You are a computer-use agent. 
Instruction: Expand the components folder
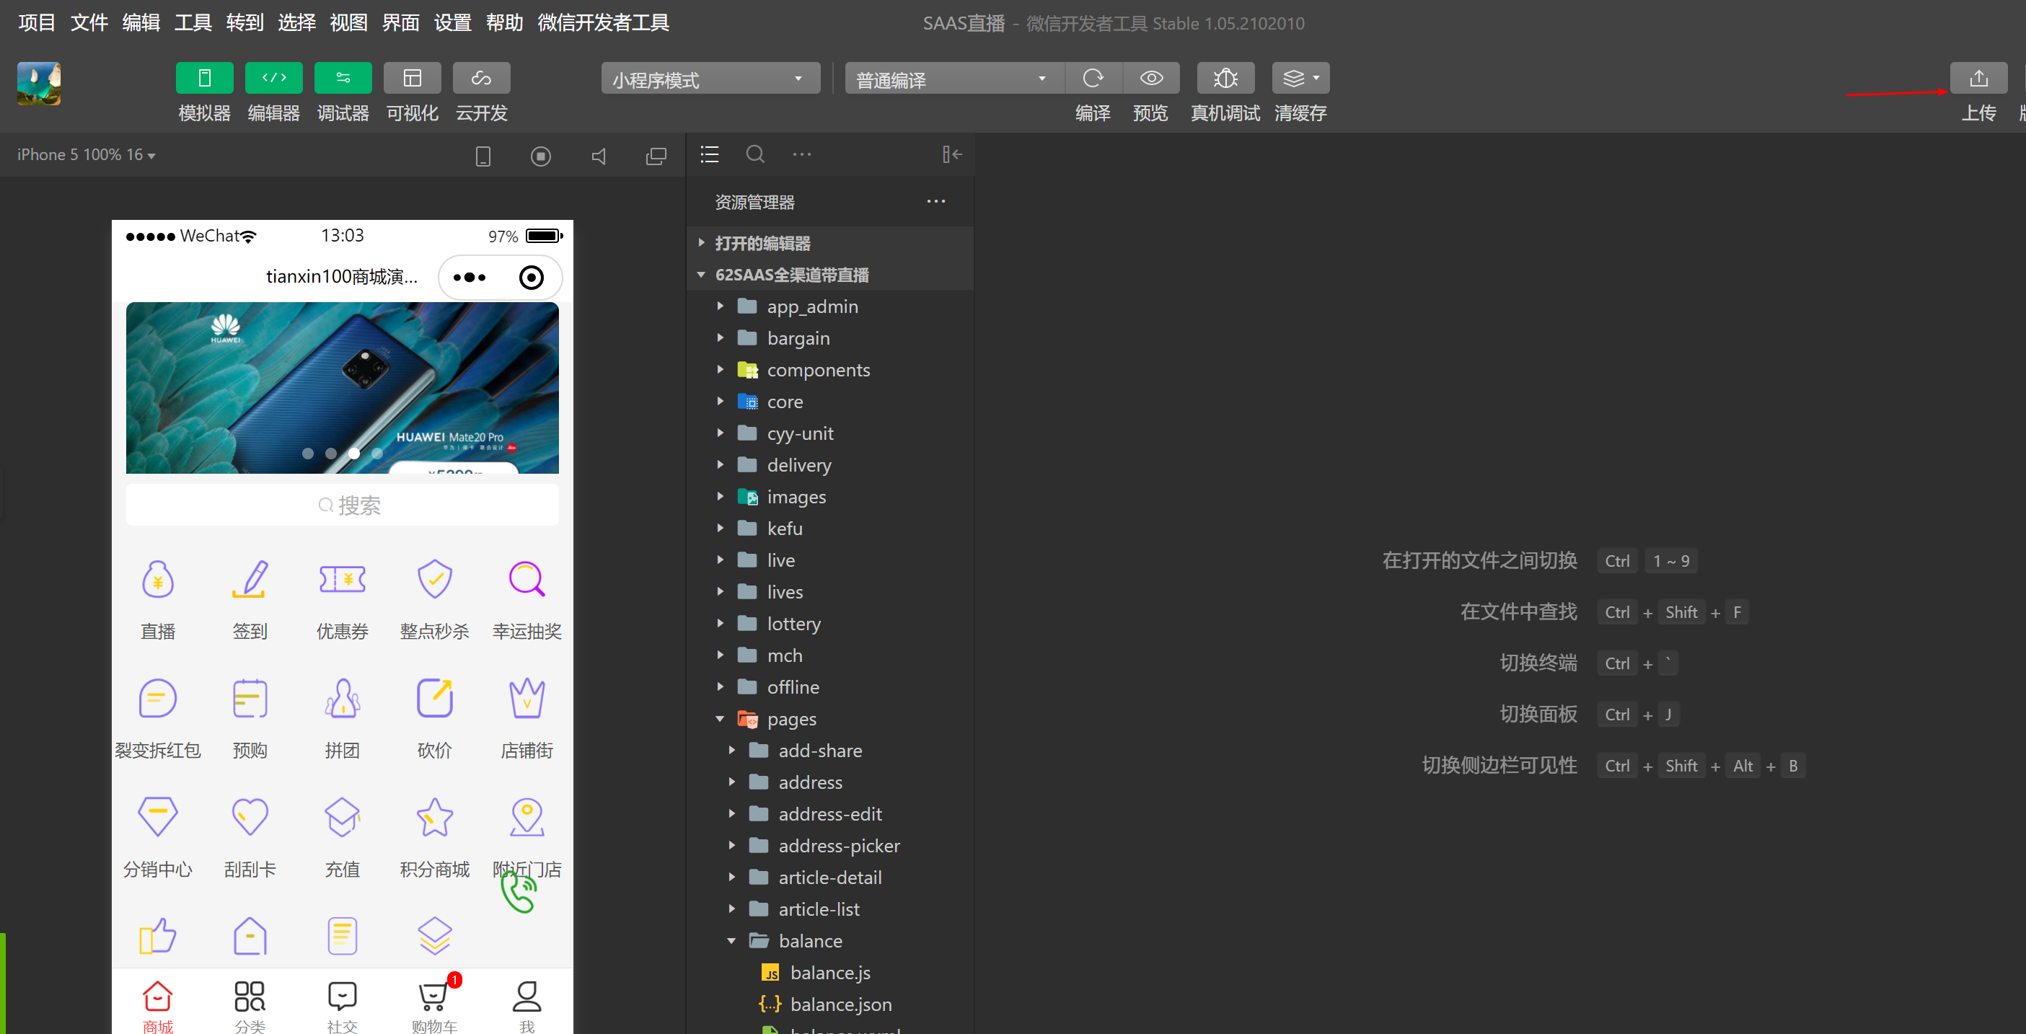tap(829, 370)
